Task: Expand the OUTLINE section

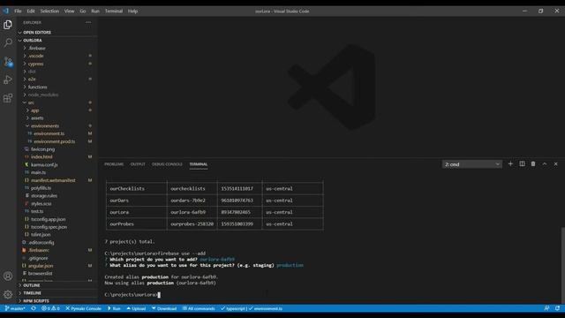Action: 32,285
